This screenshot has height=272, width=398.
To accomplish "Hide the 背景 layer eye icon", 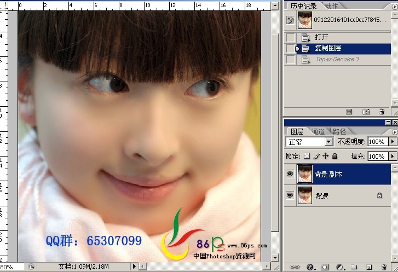I will (x=290, y=195).
